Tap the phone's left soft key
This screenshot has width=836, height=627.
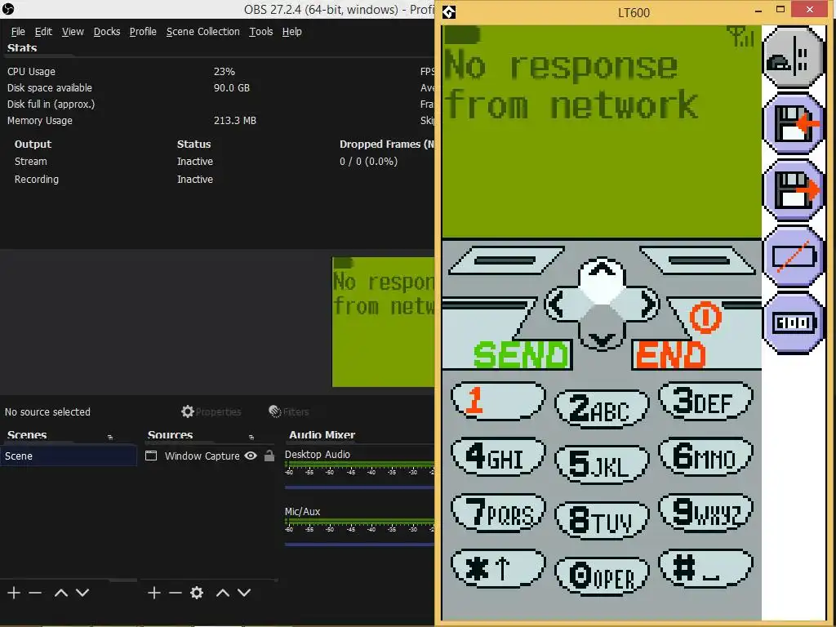click(x=505, y=260)
